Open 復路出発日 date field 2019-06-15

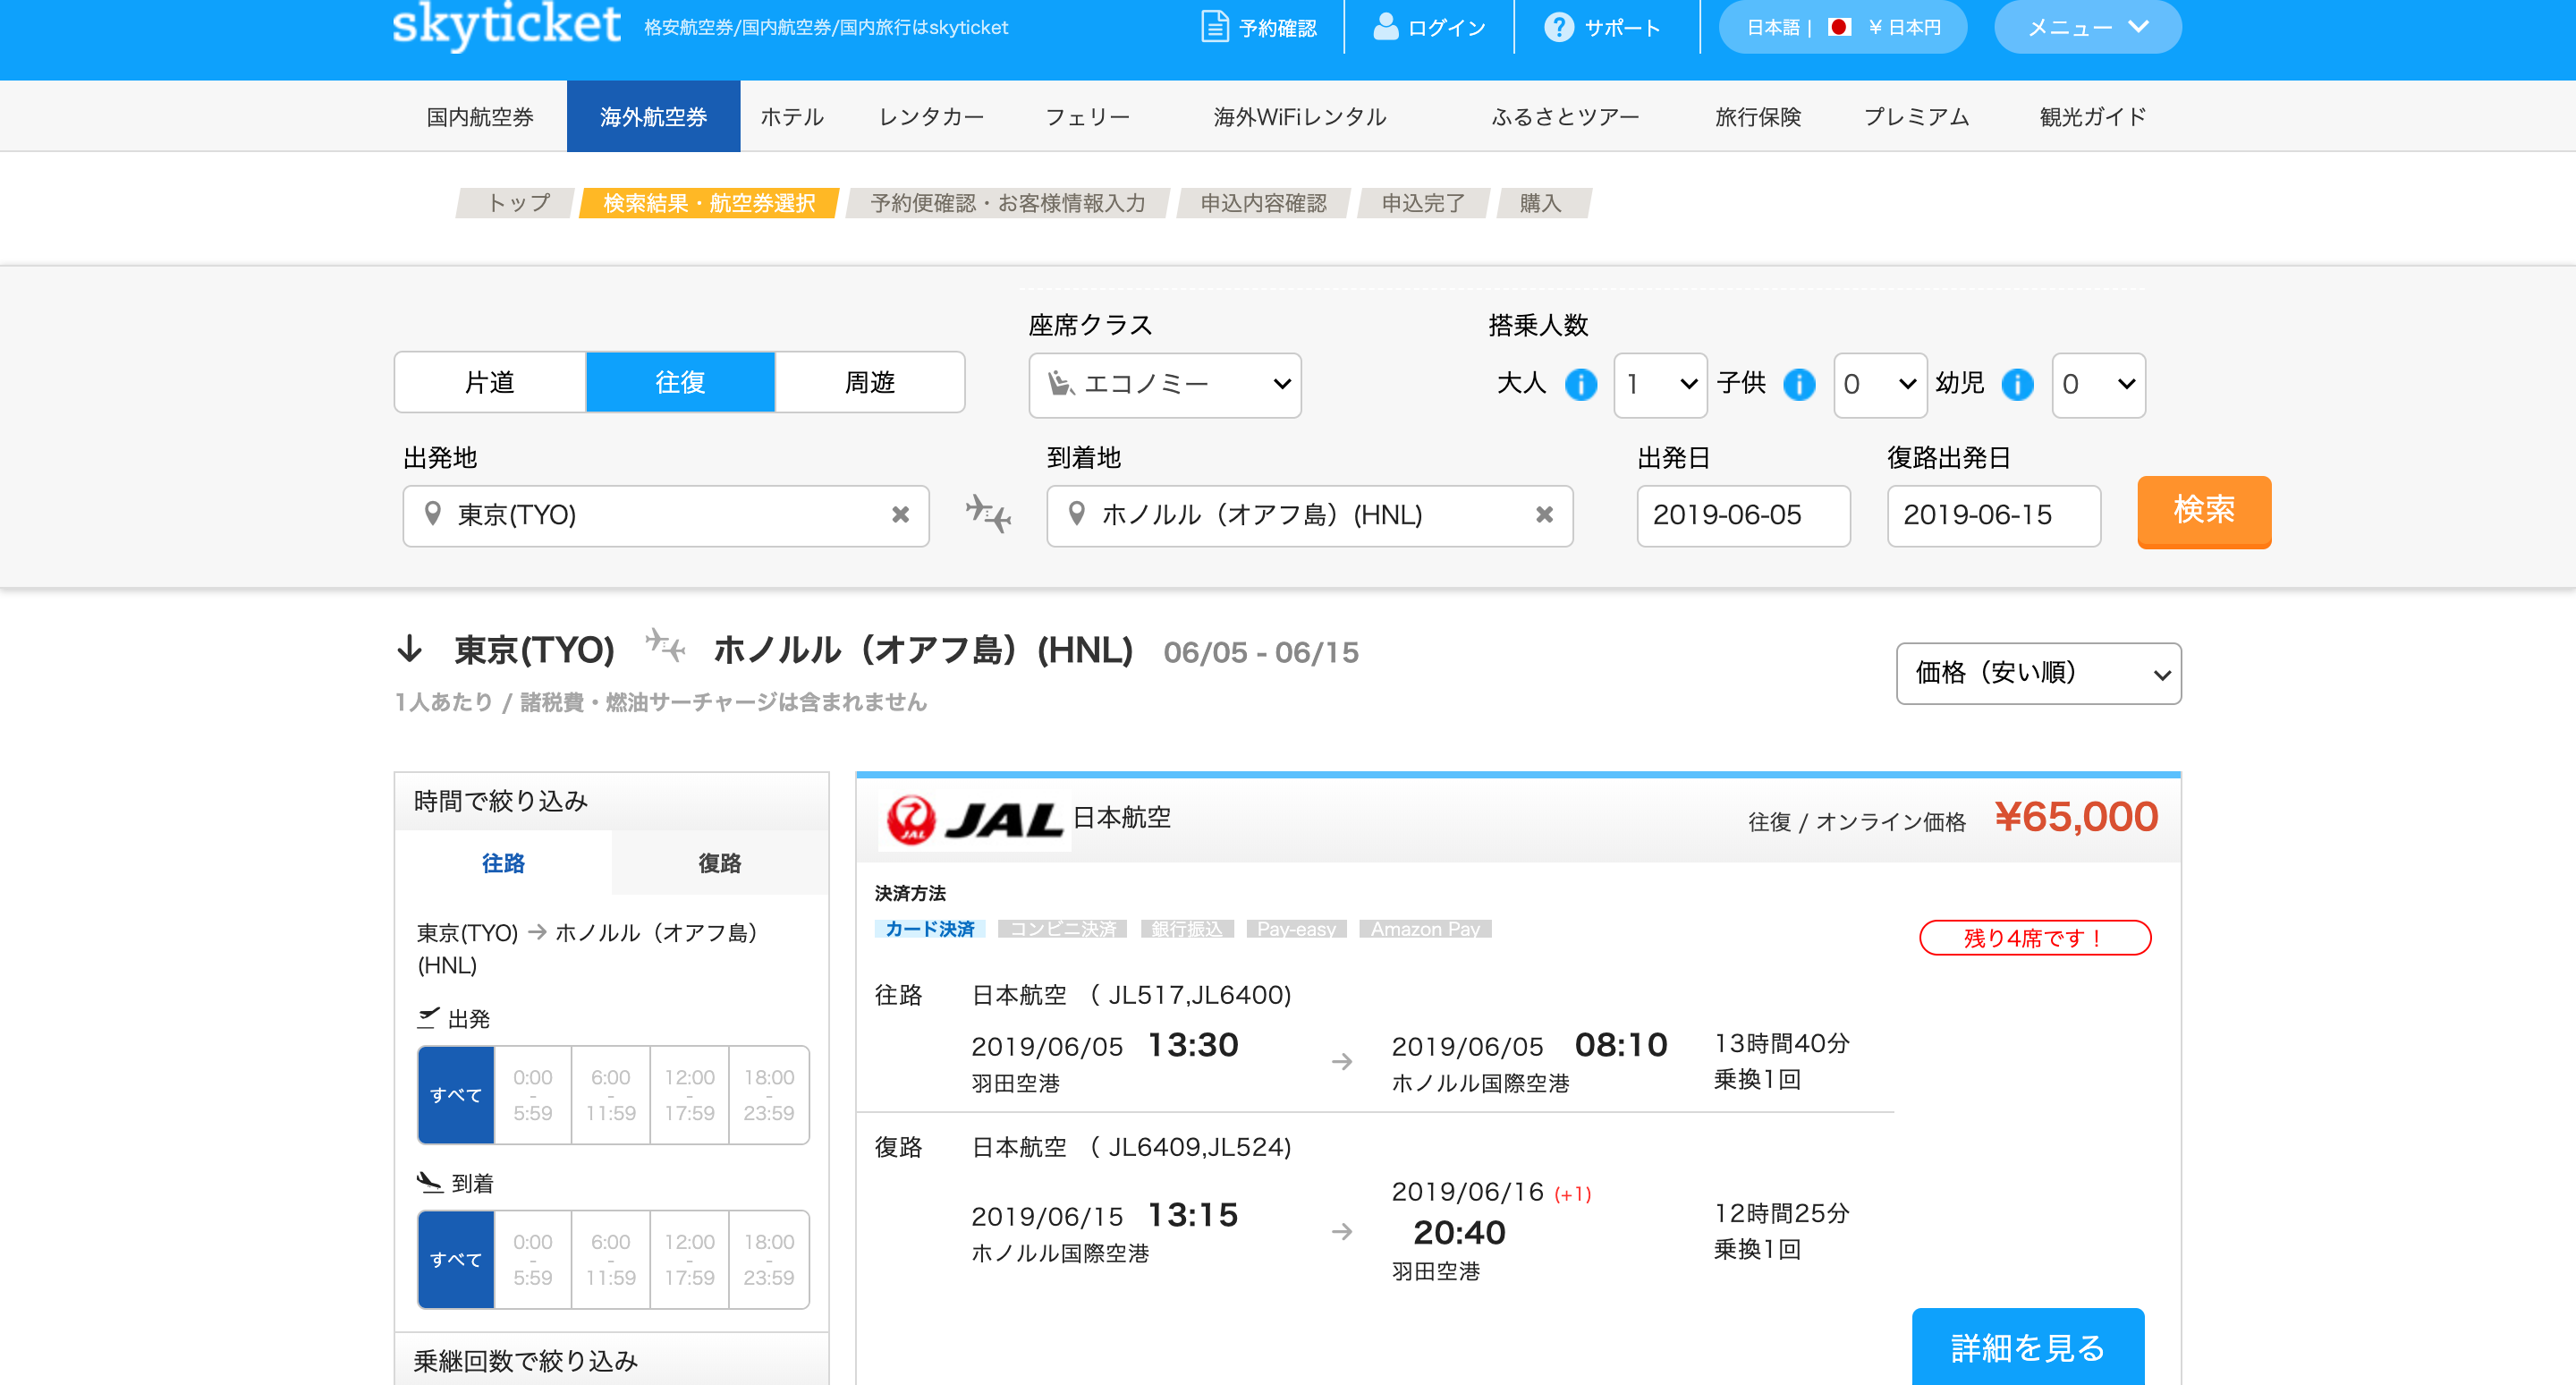click(x=1993, y=515)
